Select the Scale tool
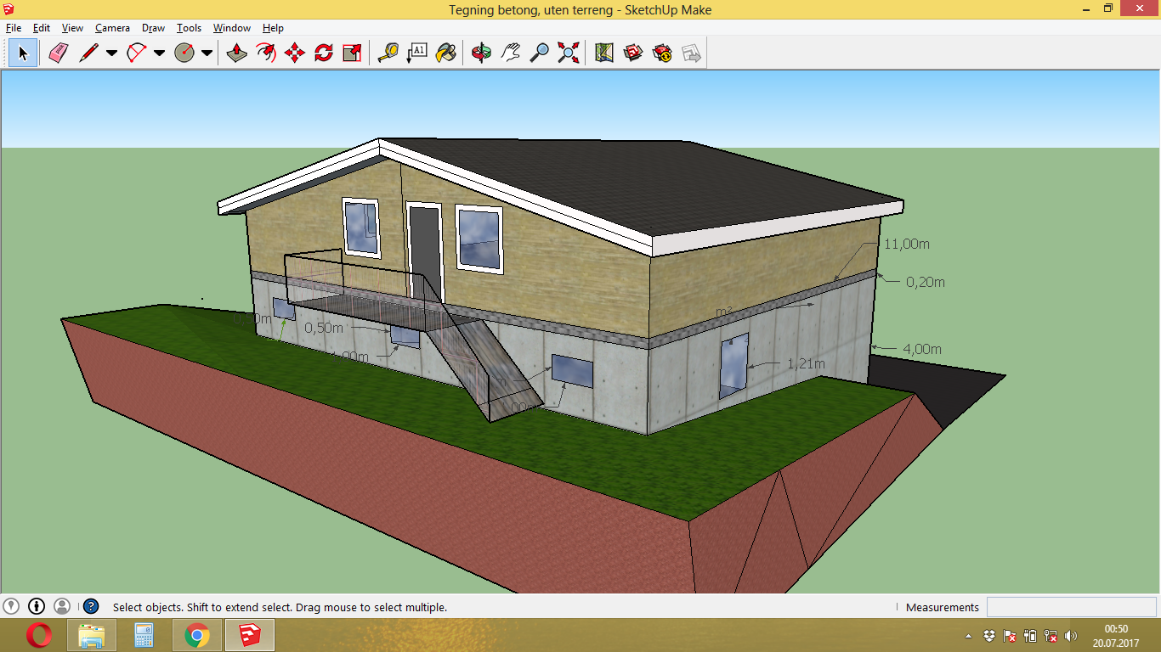1161x652 pixels. click(x=352, y=53)
